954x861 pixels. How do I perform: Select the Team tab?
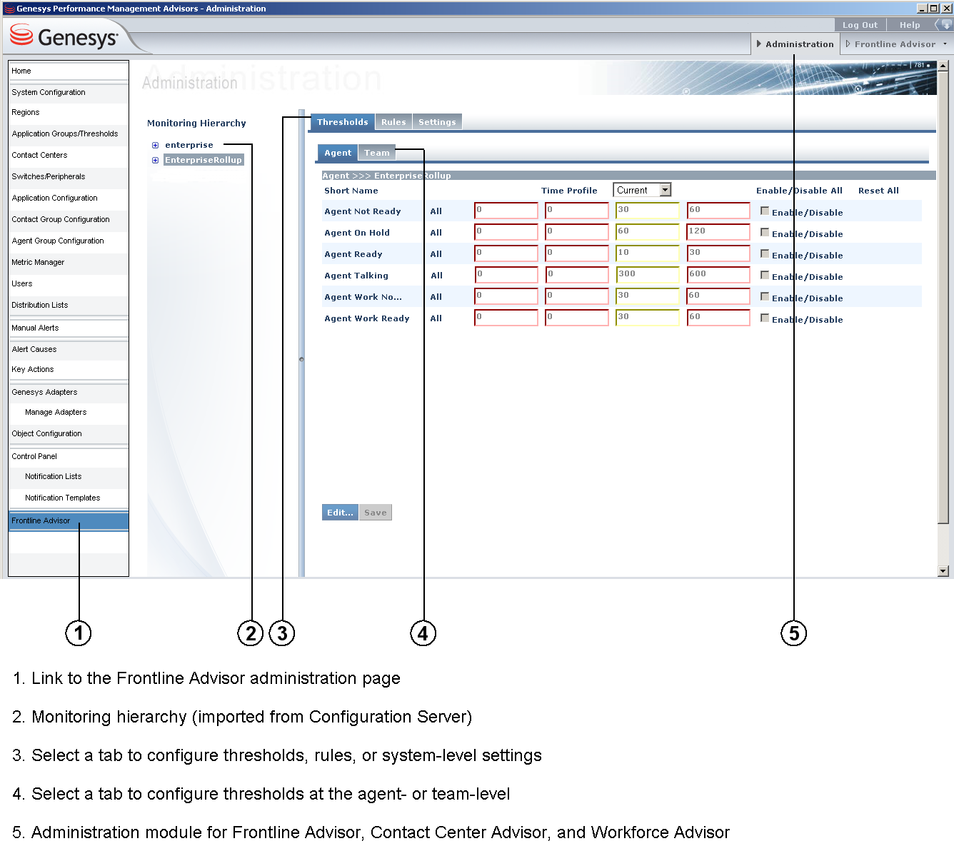click(x=376, y=153)
